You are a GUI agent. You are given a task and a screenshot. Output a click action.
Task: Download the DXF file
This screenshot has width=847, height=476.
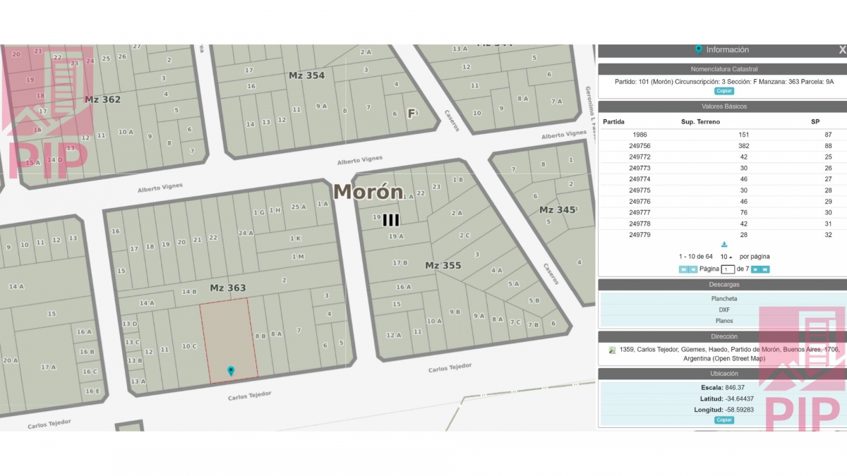click(724, 310)
